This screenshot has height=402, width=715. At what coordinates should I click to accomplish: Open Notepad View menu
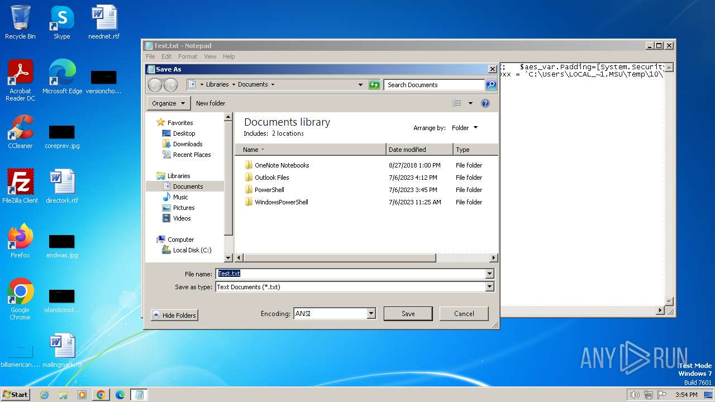210,56
